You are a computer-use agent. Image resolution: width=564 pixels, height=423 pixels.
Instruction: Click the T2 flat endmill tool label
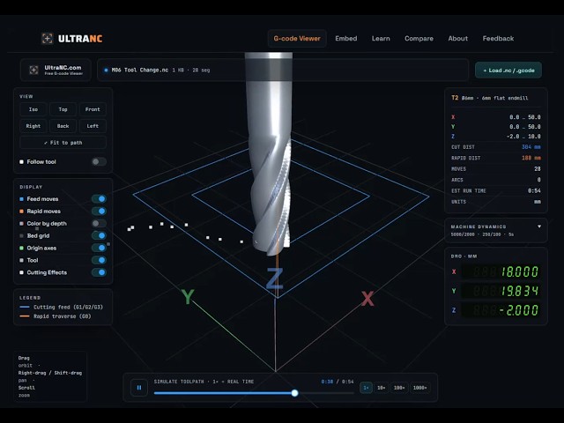(x=490, y=98)
